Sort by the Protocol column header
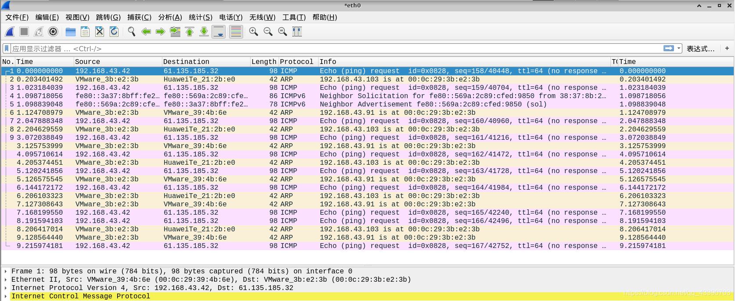Screen dimensions: 735x301 tap(298, 62)
